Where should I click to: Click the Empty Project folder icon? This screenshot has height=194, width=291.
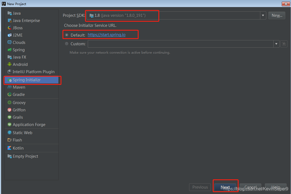click(10, 156)
